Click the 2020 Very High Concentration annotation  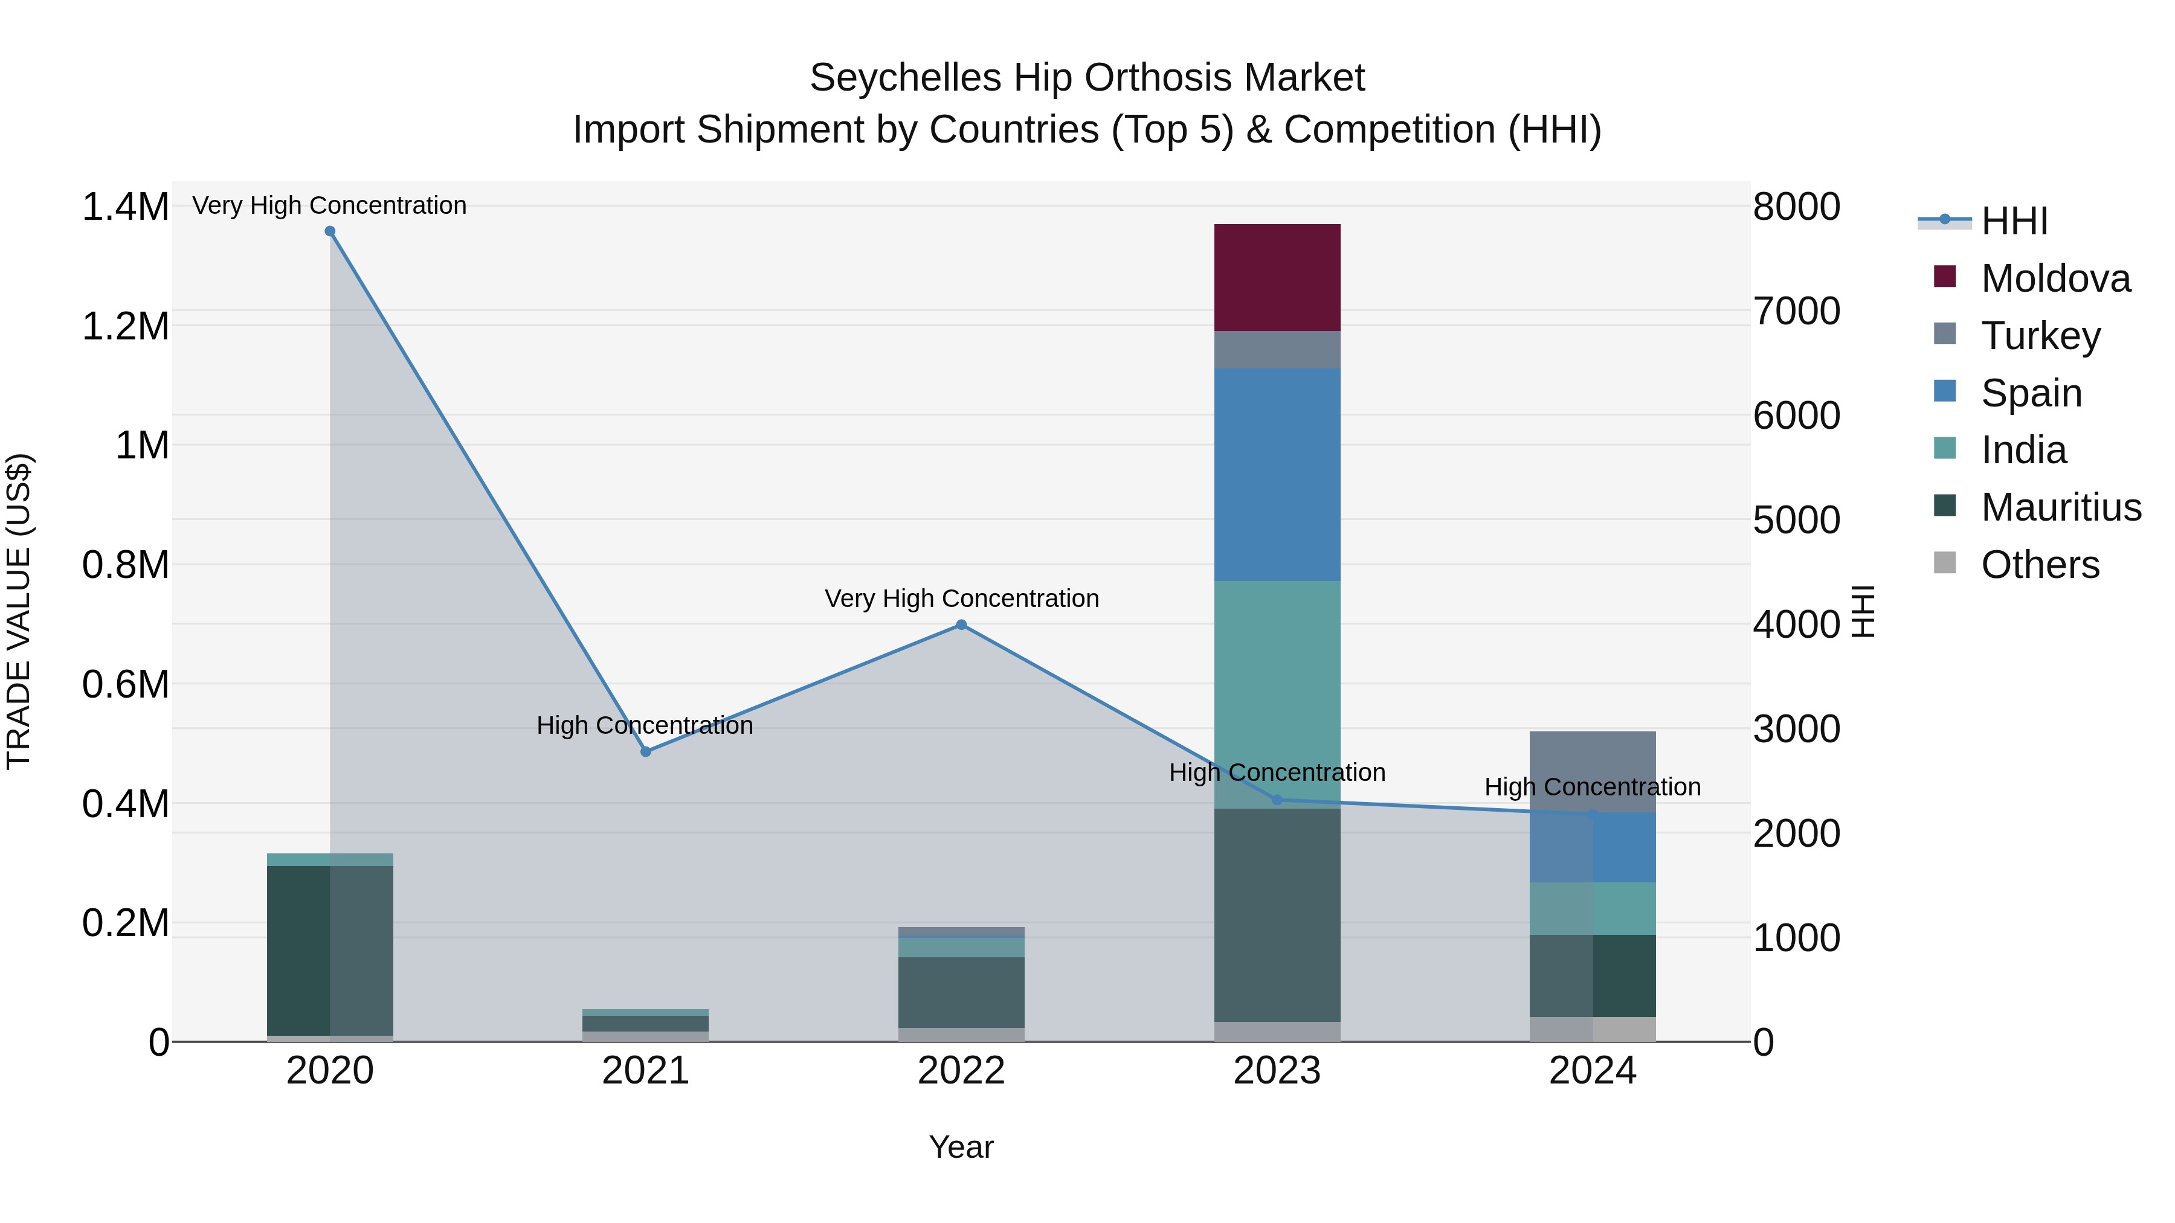329,205
